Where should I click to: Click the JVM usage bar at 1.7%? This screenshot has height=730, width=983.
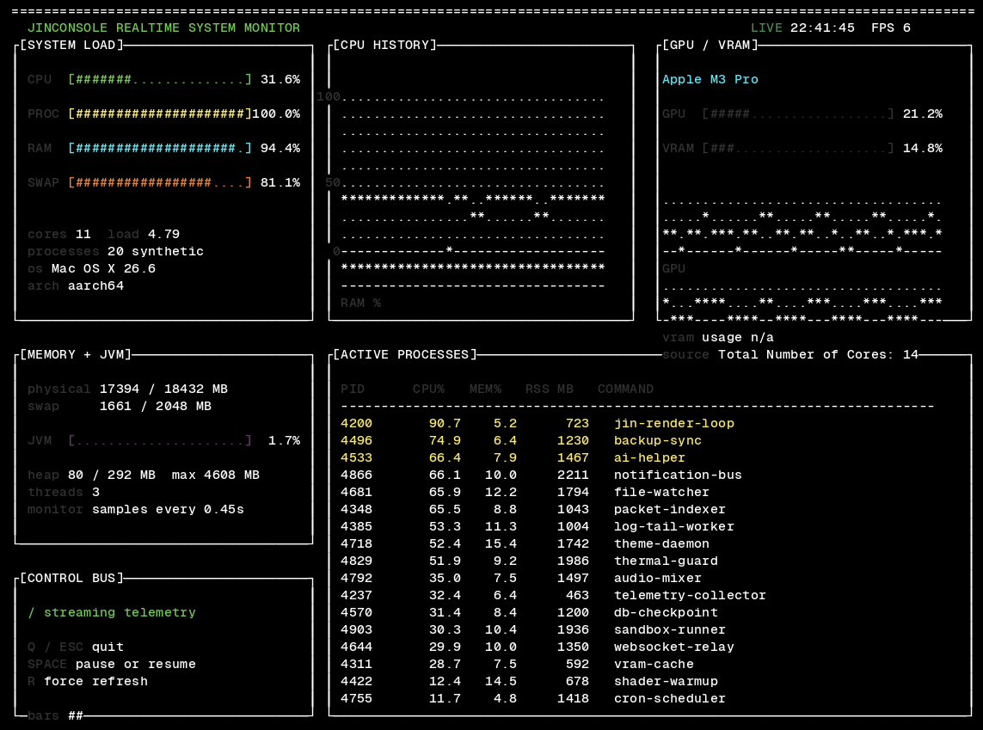tap(160, 441)
